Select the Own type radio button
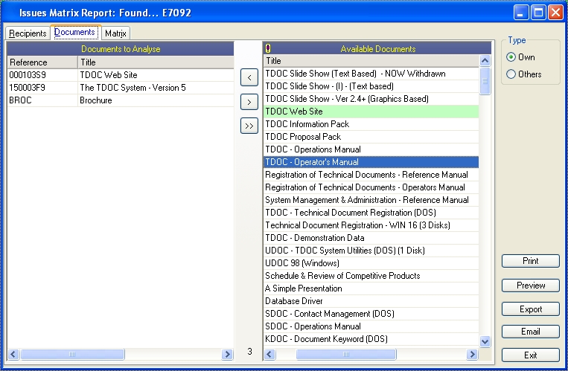568x371 pixels. click(511, 57)
